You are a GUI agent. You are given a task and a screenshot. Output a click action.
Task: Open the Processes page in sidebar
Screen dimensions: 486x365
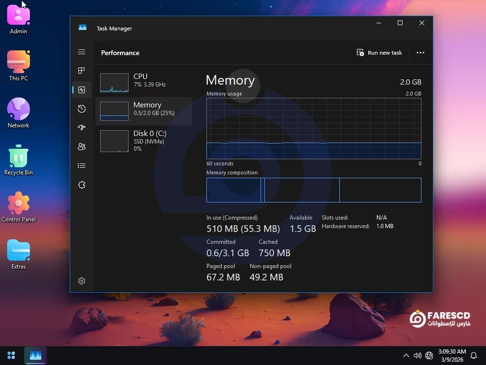(82, 71)
